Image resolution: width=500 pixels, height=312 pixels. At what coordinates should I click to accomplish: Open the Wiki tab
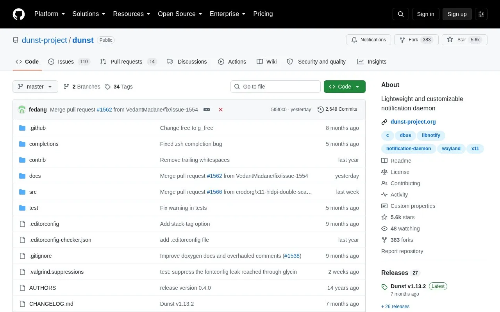[267, 62]
